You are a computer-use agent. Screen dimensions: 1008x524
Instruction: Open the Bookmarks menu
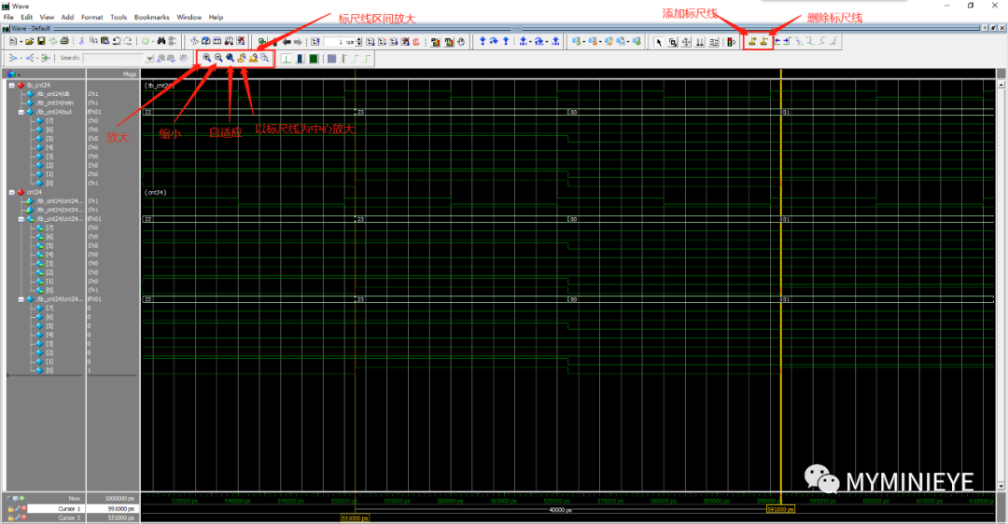pyautogui.click(x=152, y=18)
